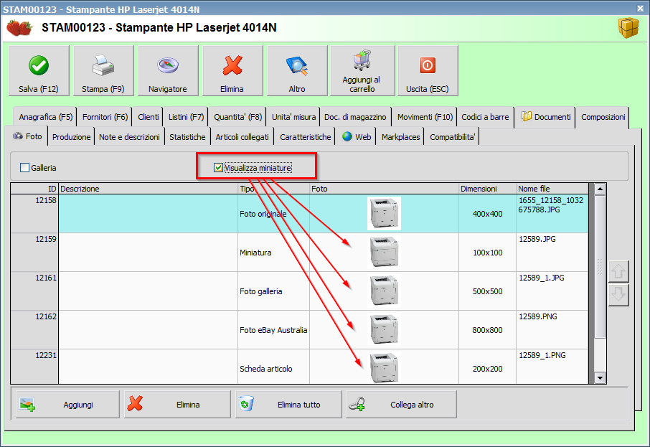650x447 pixels.
Task: Click the Nome file column header
Action: coord(552,189)
